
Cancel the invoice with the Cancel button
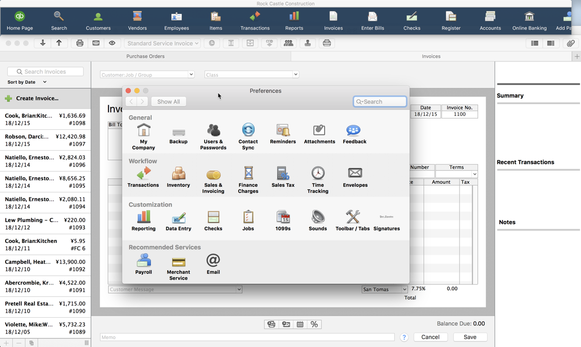tap(430, 337)
